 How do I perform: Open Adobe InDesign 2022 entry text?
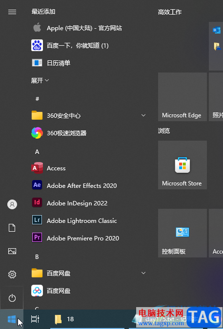click(77, 203)
